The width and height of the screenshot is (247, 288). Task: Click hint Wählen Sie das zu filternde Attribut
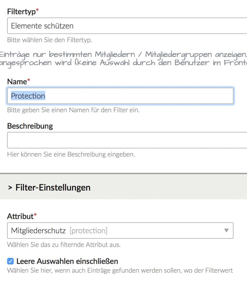click(64, 245)
